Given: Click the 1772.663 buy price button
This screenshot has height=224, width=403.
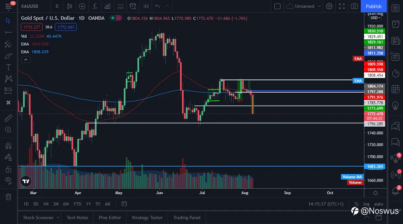Looking at the screenshot, I should click(x=66, y=27).
